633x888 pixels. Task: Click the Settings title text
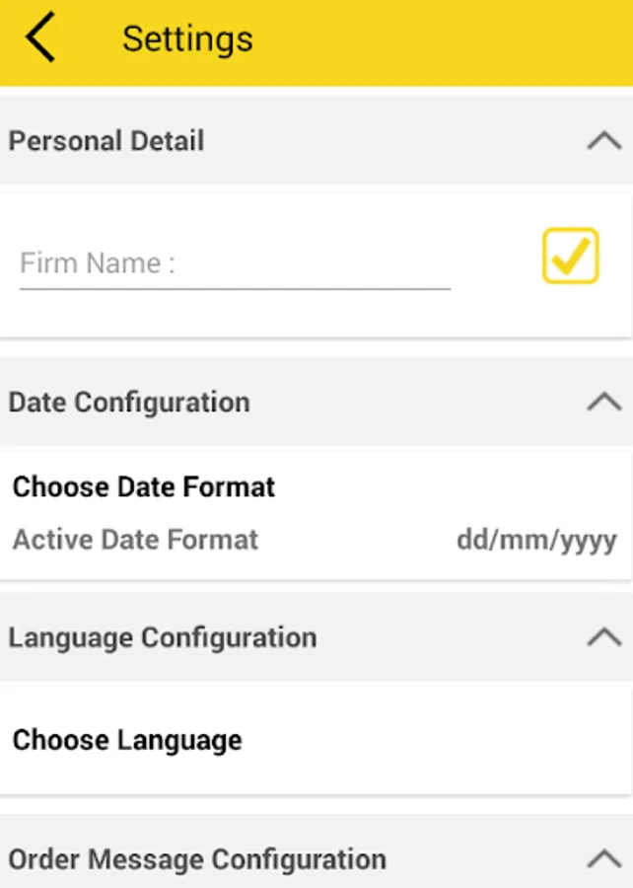tap(187, 39)
